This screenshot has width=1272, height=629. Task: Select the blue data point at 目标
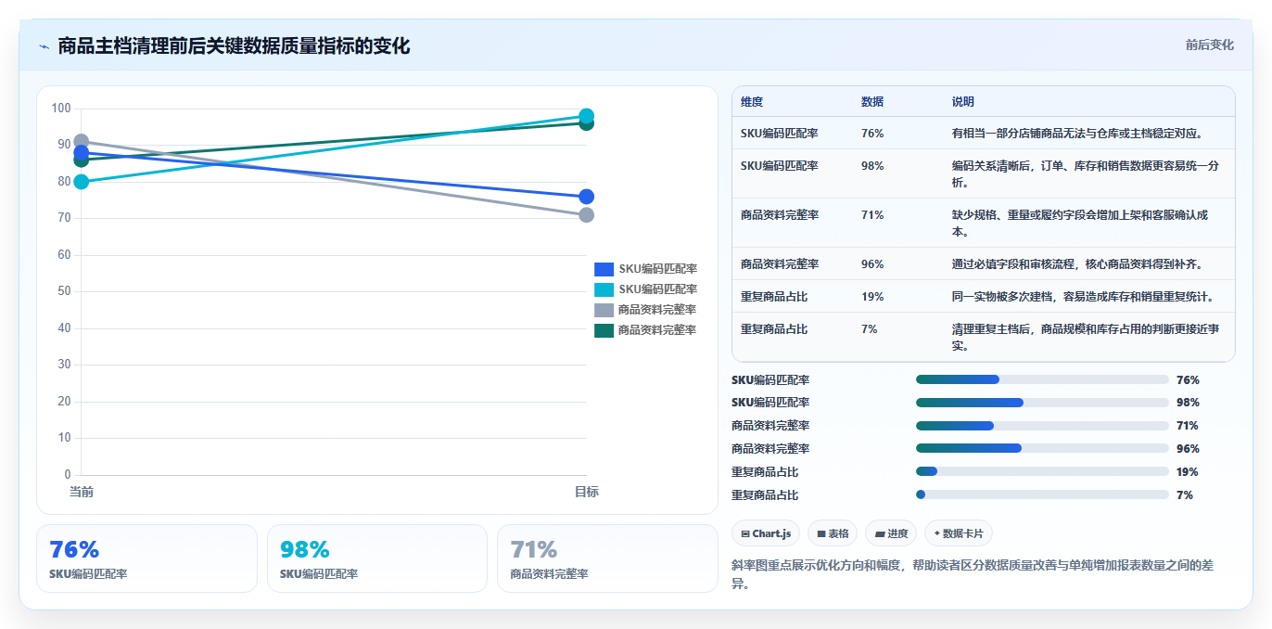coord(586,197)
